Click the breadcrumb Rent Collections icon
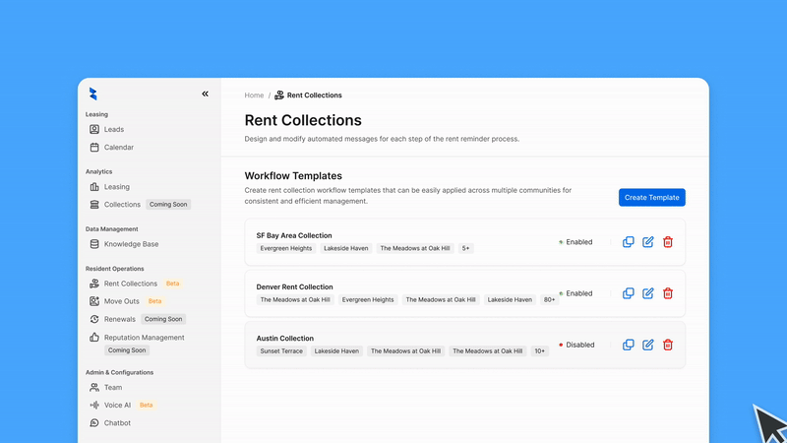This screenshot has height=443, width=787. [279, 95]
